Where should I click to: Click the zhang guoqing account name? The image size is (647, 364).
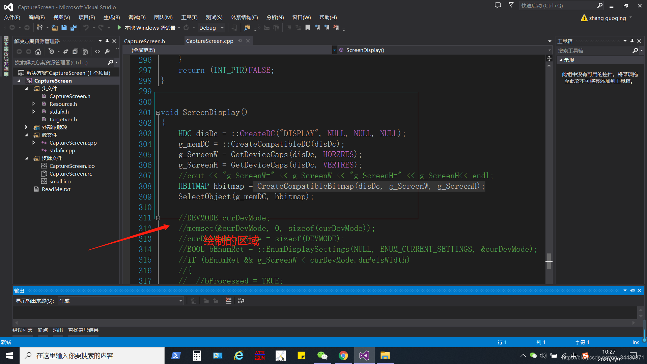(607, 18)
